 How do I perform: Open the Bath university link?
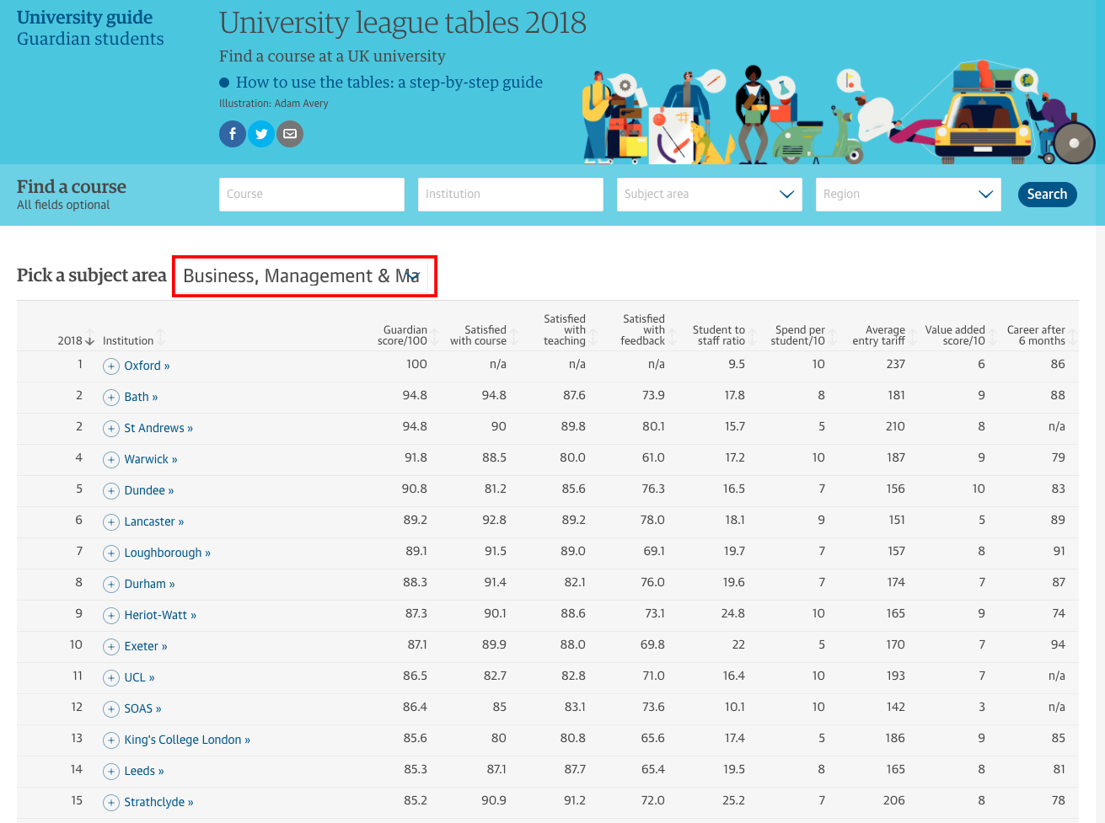click(x=141, y=398)
